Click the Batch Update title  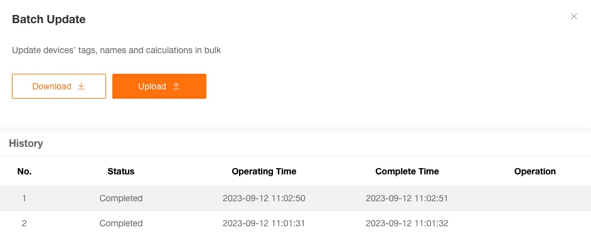[48, 19]
